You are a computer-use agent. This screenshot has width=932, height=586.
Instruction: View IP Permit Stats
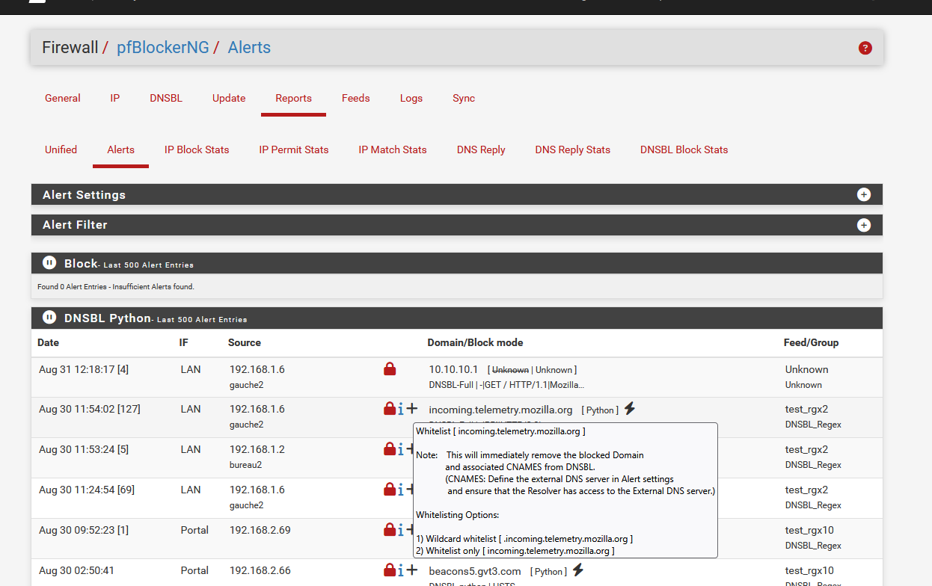pos(294,149)
